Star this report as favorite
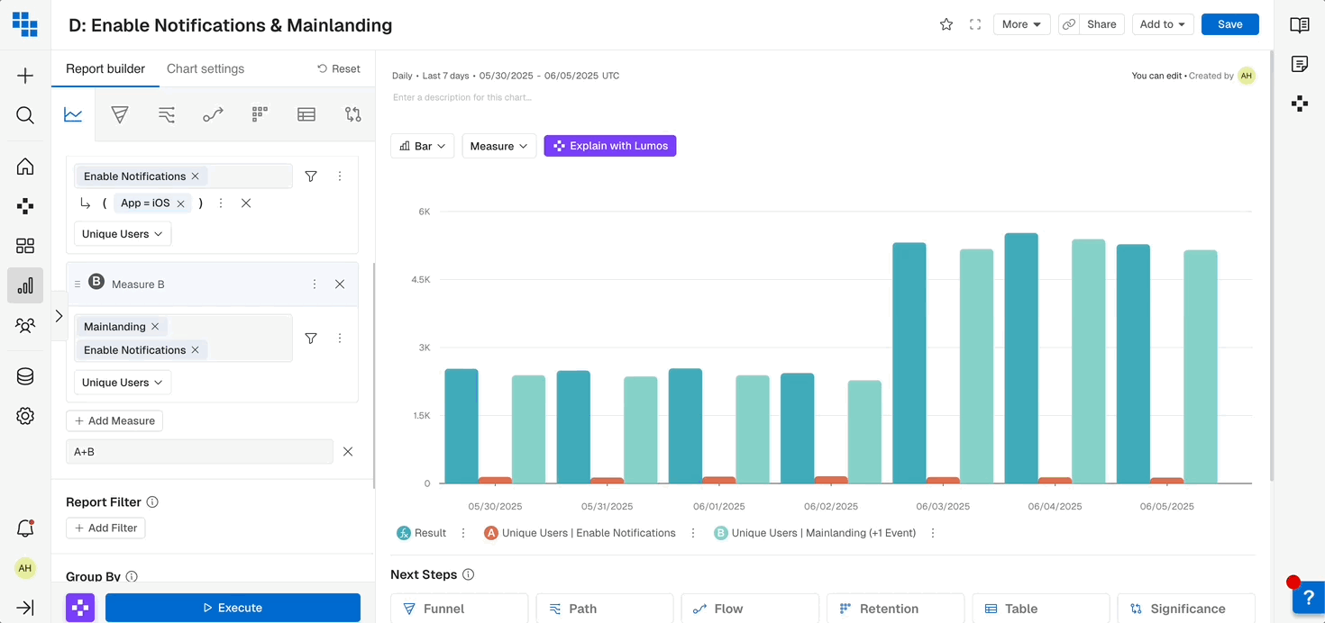This screenshot has height=623, width=1325. 946,24
